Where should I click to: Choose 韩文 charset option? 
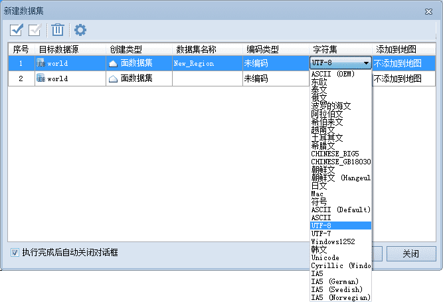[x=341, y=249]
